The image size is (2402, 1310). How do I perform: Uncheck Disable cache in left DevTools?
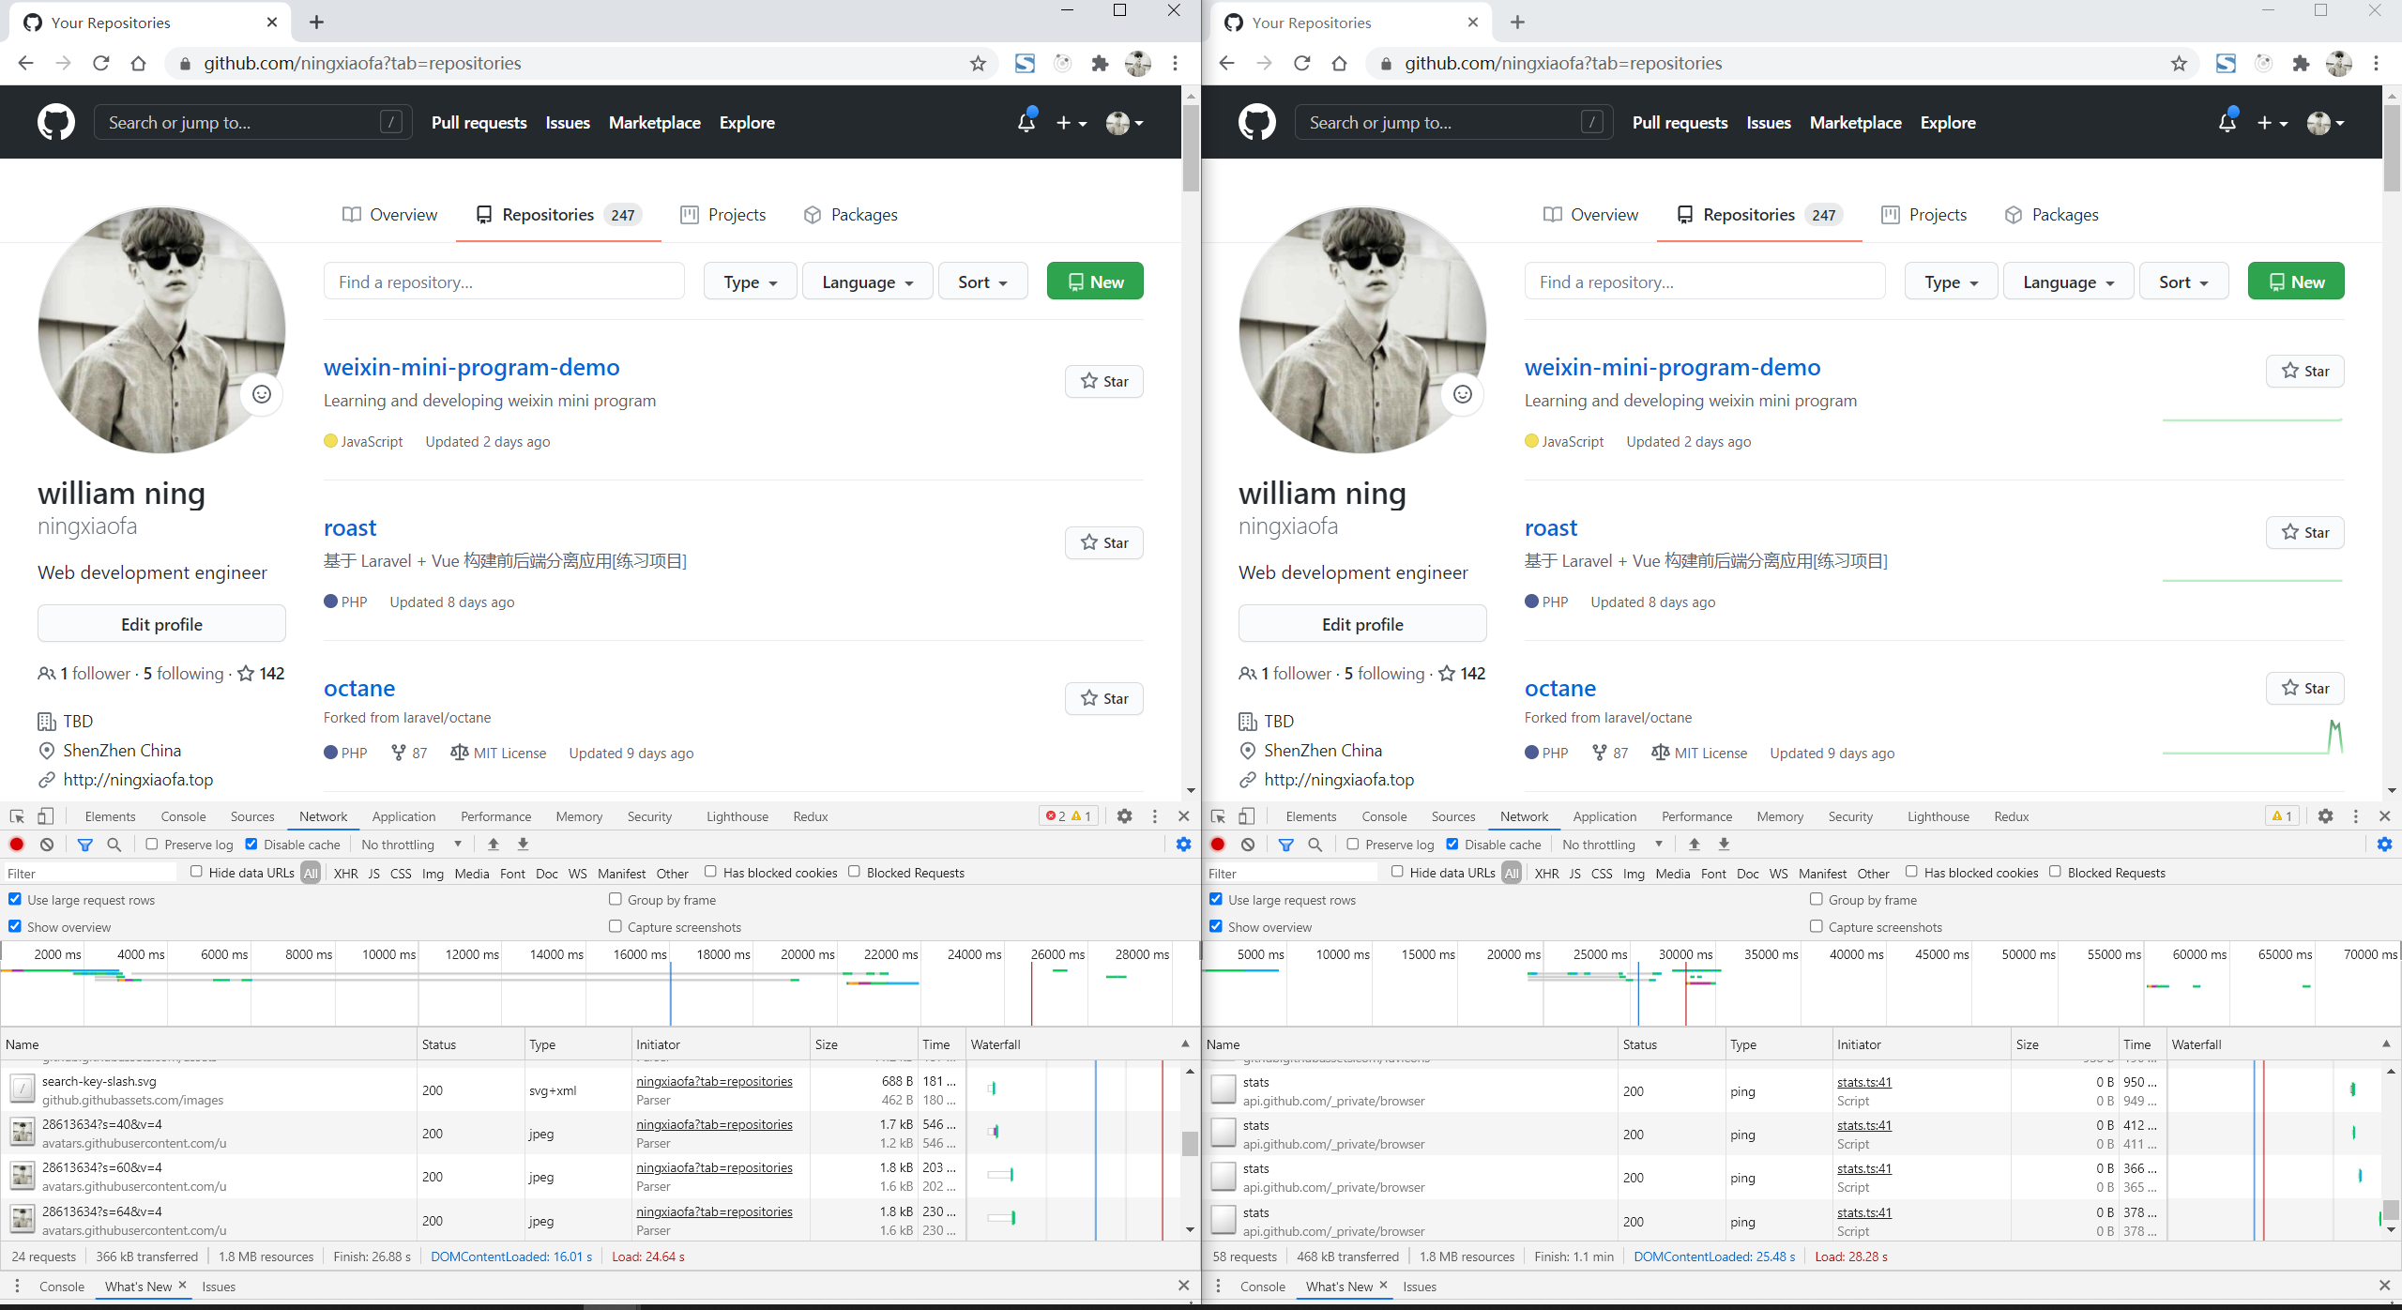tap(251, 844)
